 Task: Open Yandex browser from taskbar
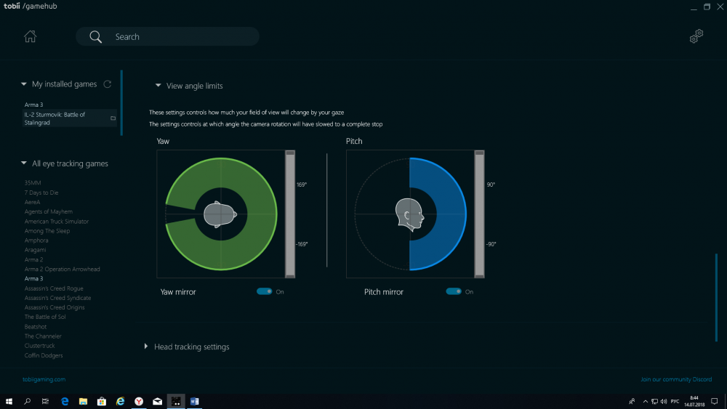click(x=139, y=401)
